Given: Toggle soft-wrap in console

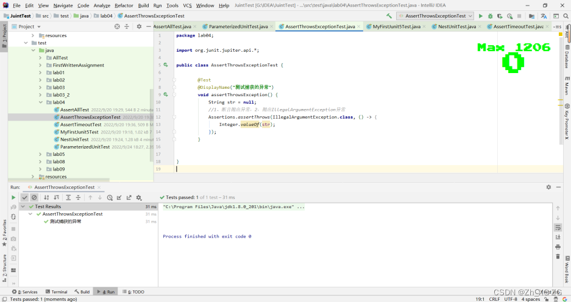Looking at the screenshot, I should pyautogui.click(x=558, y=227).
